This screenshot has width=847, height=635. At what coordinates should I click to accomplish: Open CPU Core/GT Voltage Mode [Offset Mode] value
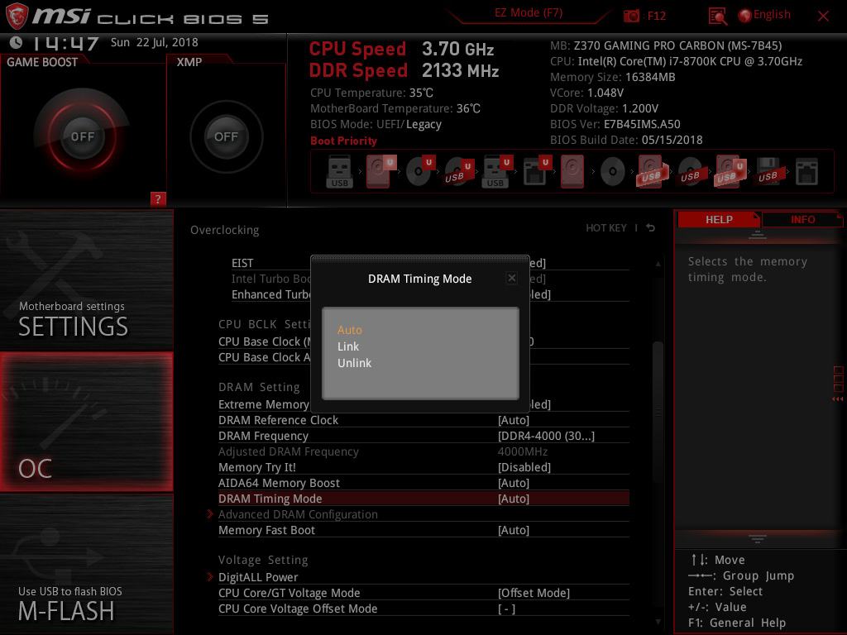[534, 593]
